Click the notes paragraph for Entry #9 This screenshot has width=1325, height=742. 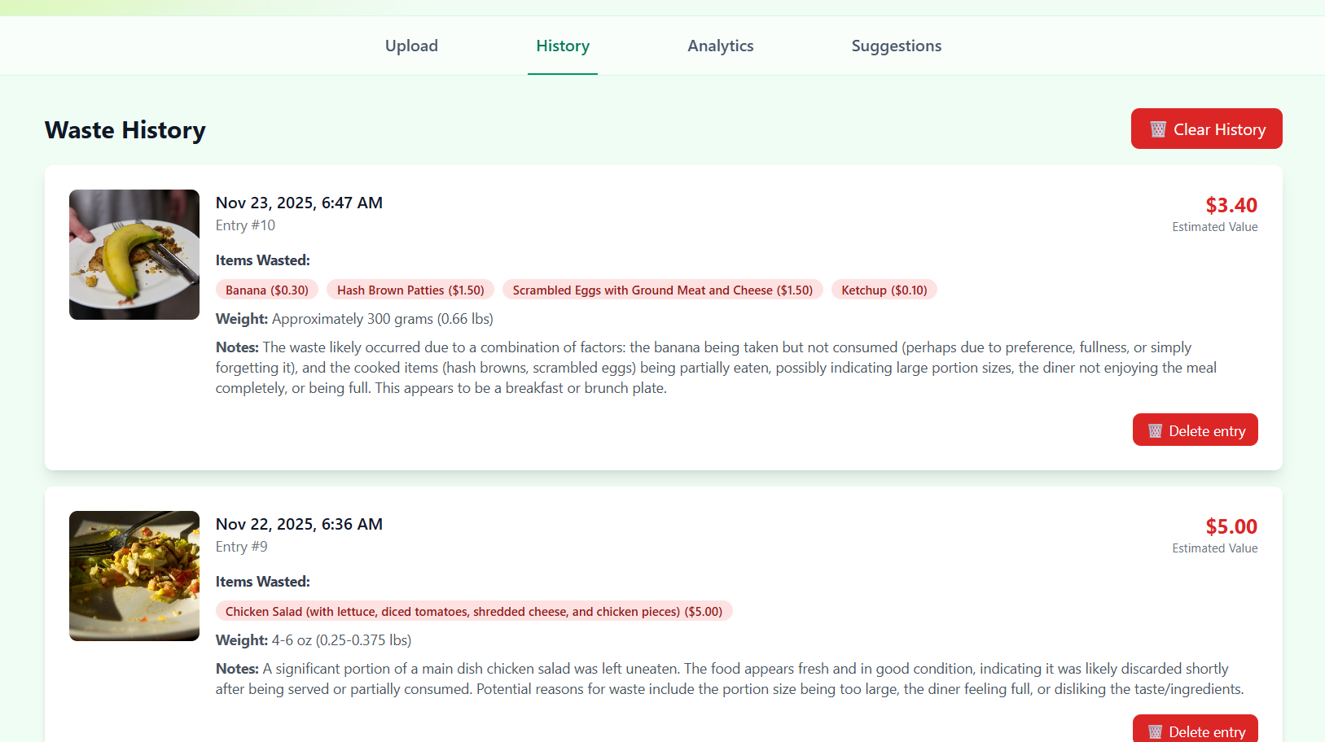tap(730, 679)
